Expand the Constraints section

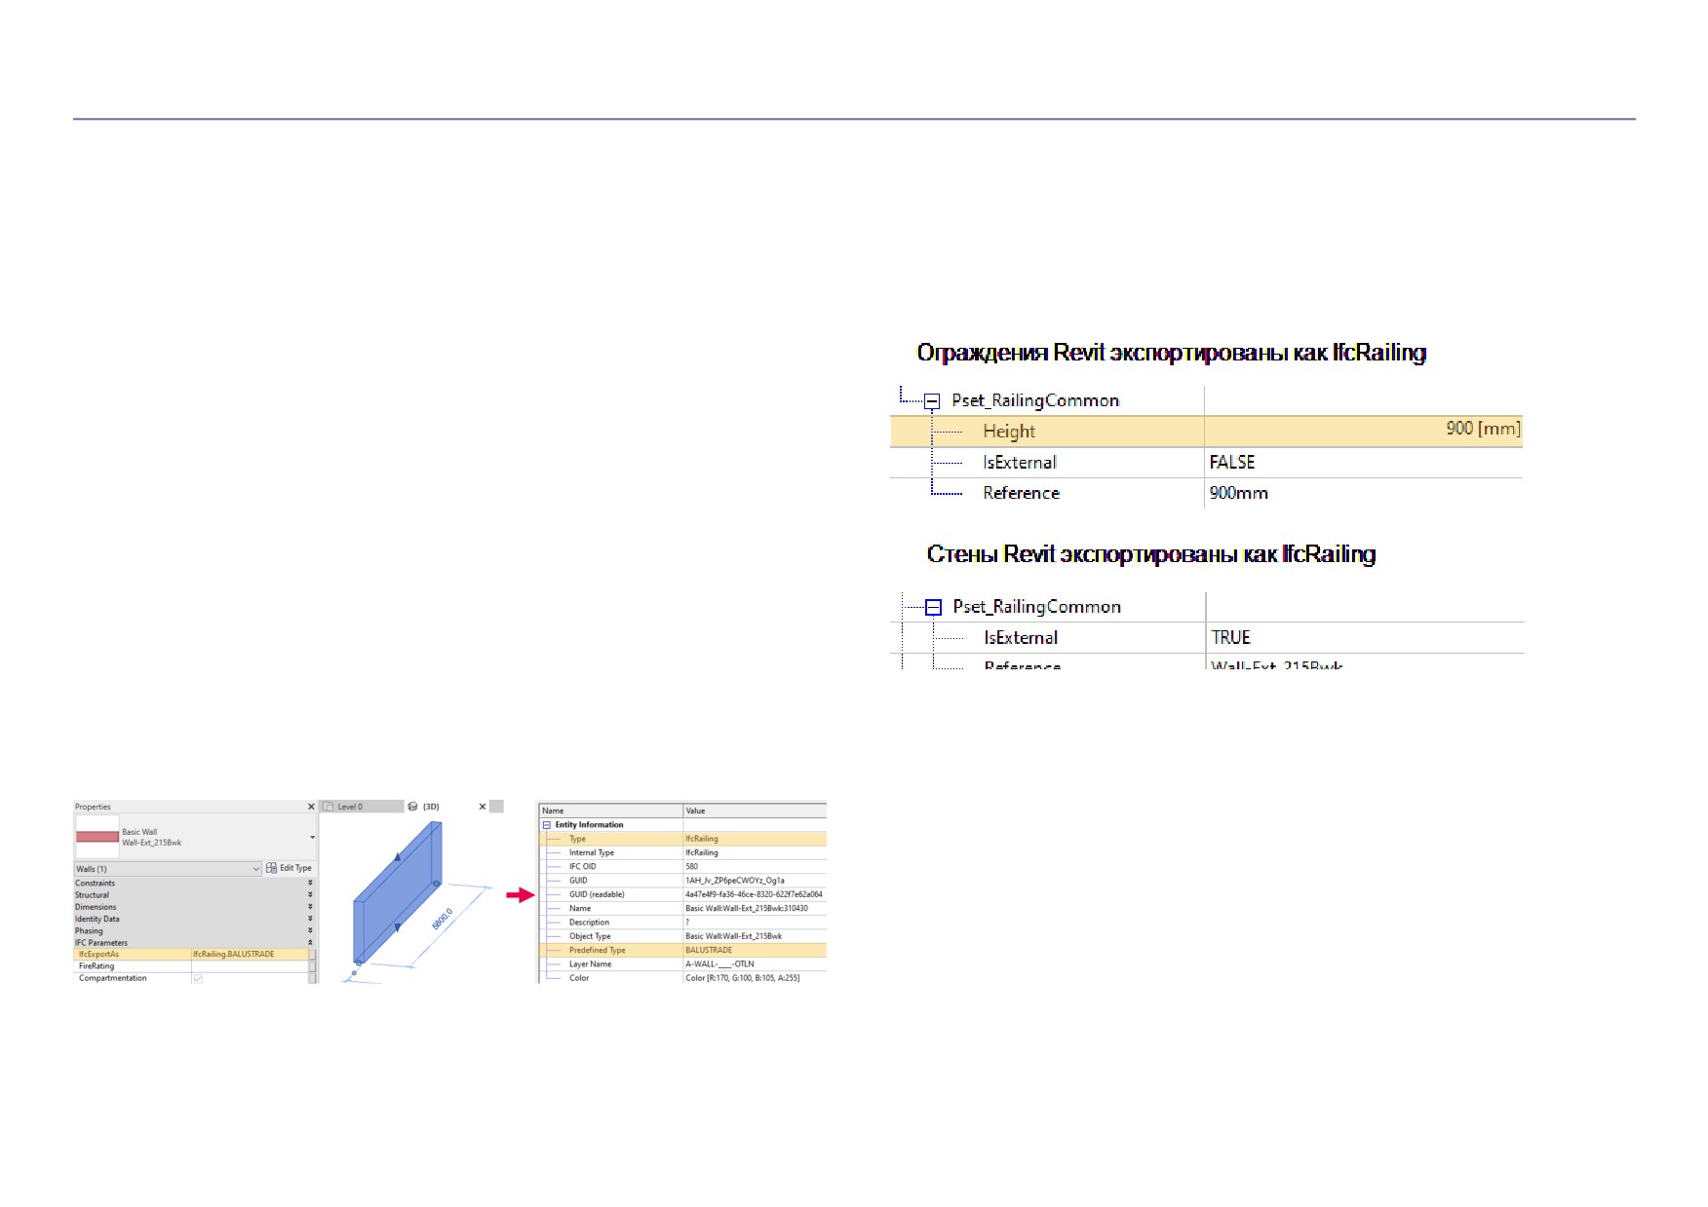coord(311,884)
